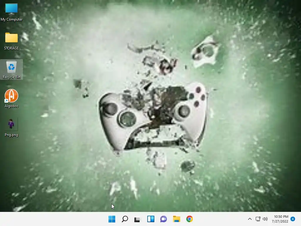Select the My Computer desktop icon
Image resolution: width=301 pixels, height=226 pixels.
tap(11, 9)
